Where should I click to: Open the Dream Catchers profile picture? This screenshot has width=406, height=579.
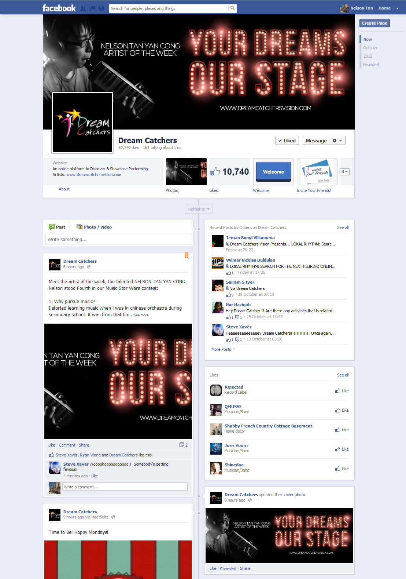pyautogui.click(x=82, y=122)
